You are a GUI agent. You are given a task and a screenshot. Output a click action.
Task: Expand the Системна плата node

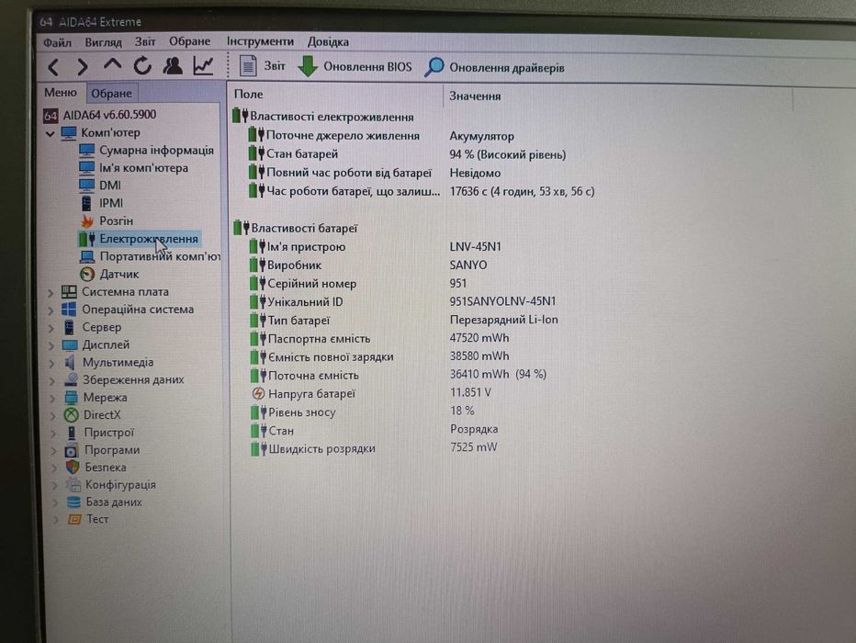(51, 293)
